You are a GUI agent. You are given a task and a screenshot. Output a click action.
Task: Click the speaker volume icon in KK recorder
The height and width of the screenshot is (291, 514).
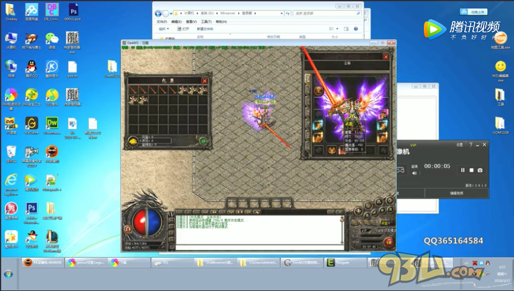414,173
